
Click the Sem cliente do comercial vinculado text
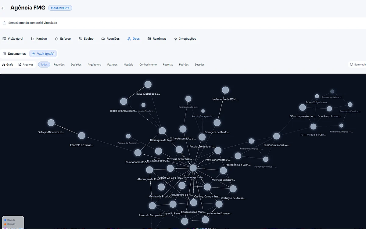[x=33, y=23]
